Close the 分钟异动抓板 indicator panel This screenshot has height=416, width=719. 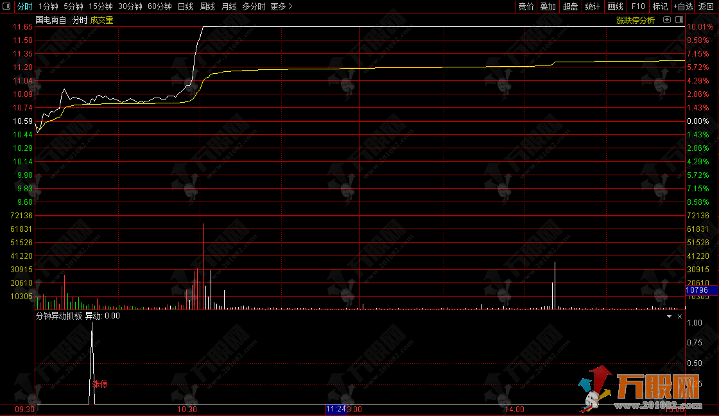point(680,316)
